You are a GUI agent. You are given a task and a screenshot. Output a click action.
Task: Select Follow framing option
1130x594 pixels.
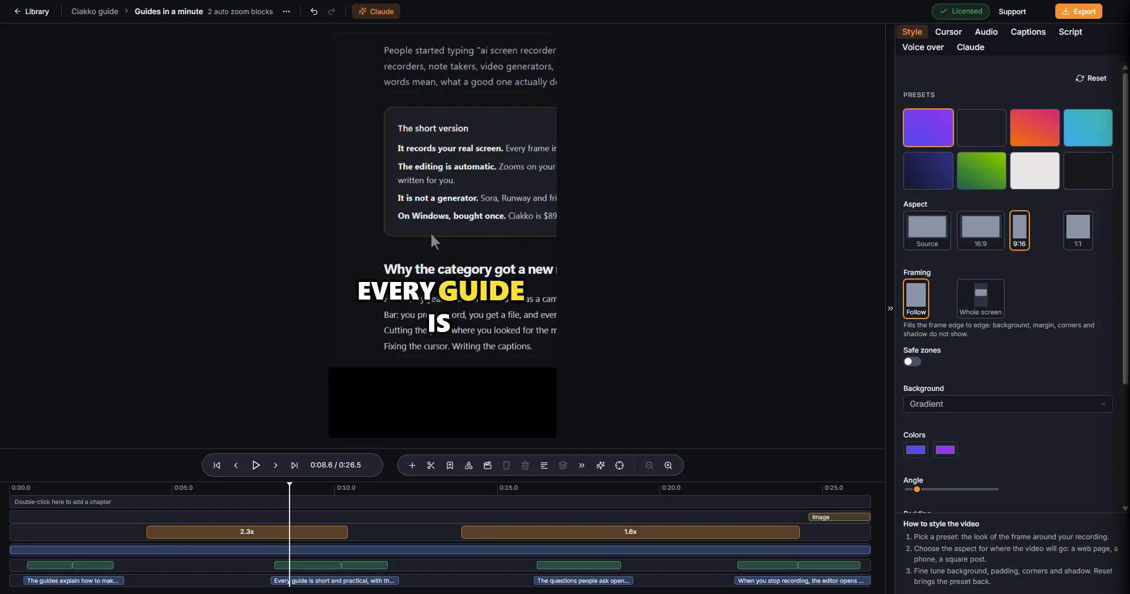(x=916, y=298)
